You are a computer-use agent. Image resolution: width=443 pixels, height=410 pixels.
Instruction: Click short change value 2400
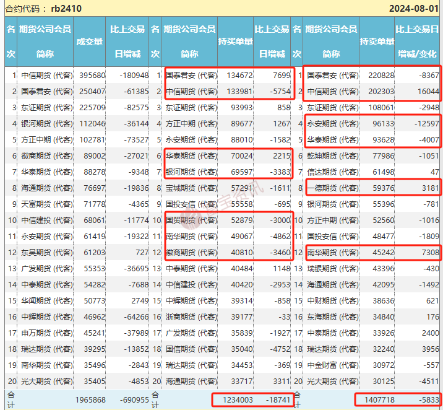click(431, 333)
